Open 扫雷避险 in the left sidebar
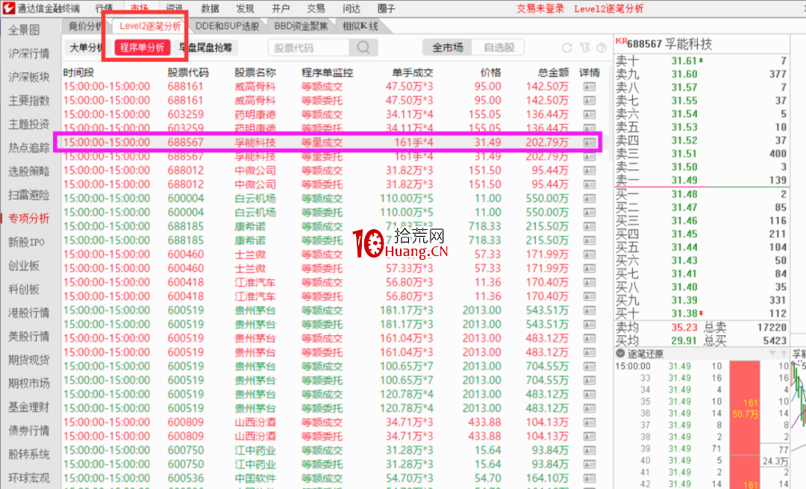 pyautogui.click(x=29, y=196)
